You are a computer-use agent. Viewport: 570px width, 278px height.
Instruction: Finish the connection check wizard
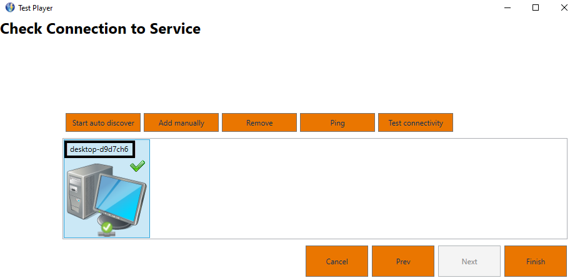(536, 261)
